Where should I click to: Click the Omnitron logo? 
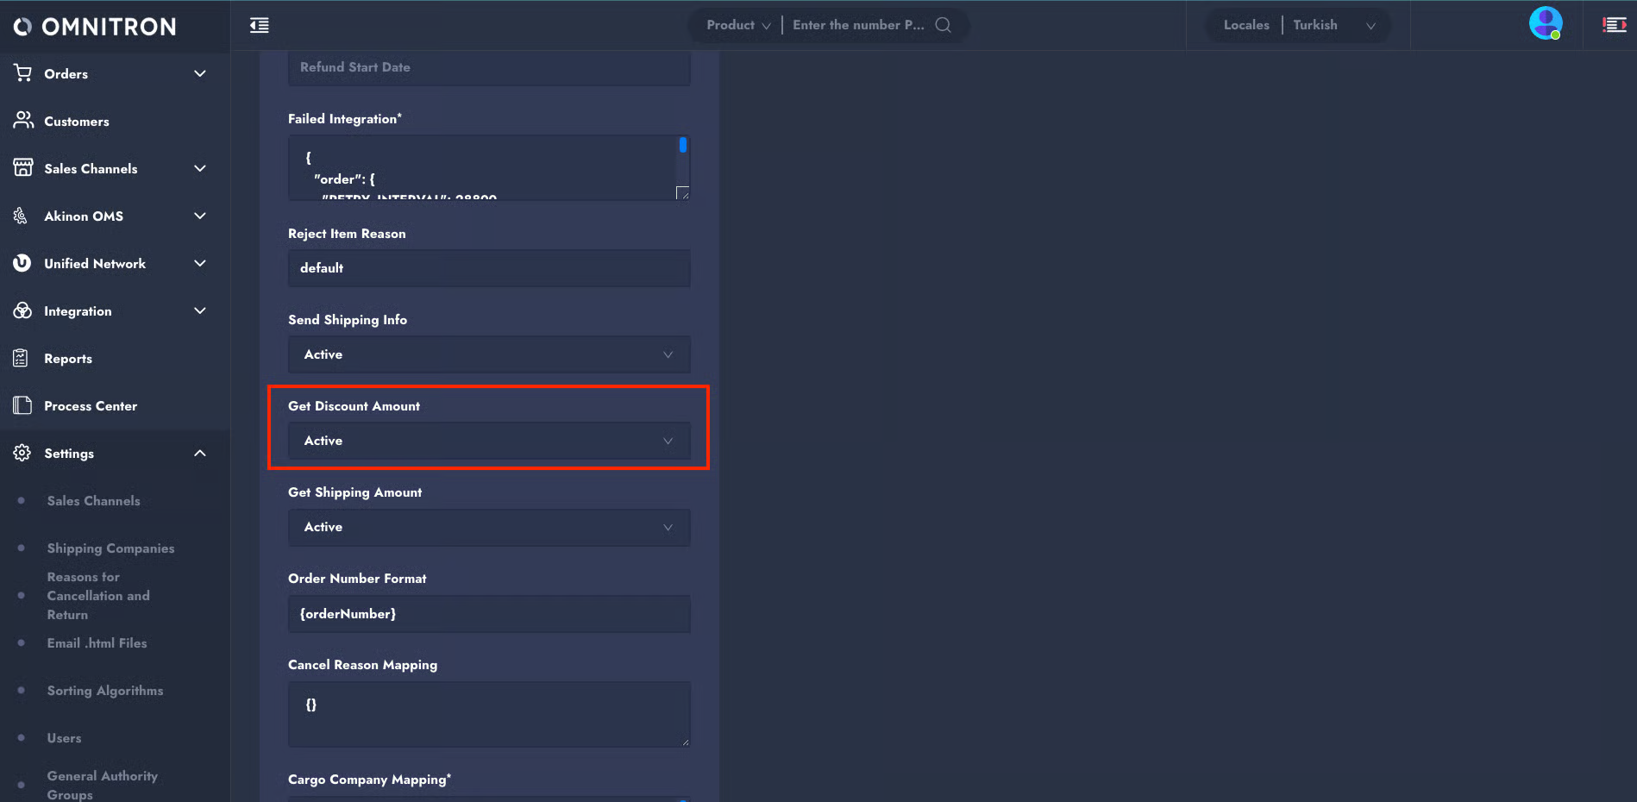tap(95, 27)
